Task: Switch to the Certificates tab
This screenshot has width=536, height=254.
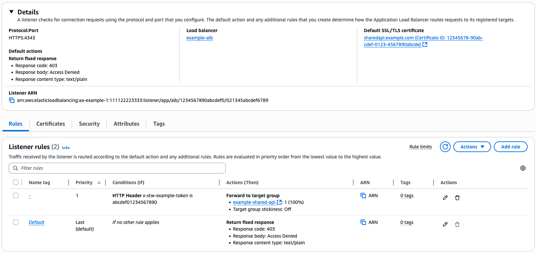Action: click(x=51, y=124)
